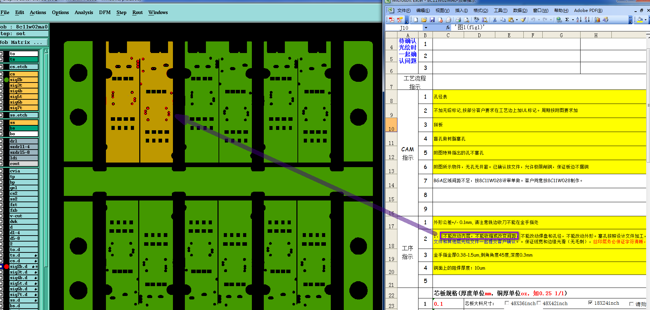Select the cs.etch layer button
The image size is (650, 310).
pos(24,67)
